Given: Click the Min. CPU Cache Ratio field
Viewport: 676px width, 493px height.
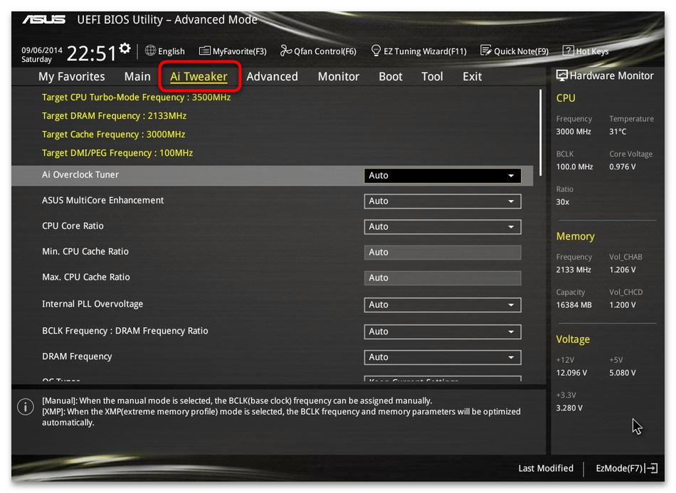Looking at the screenshot, I should pyautogui.click(x=442, y=253).
